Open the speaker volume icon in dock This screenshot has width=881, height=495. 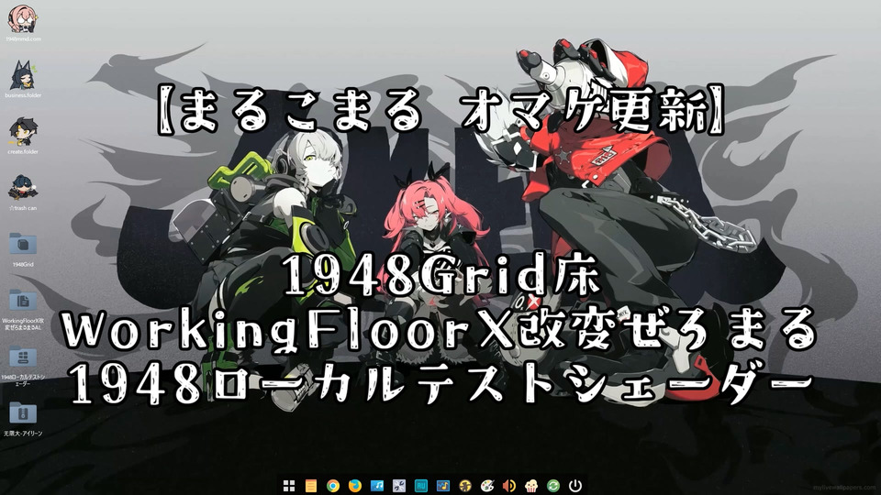coord(509,486)
